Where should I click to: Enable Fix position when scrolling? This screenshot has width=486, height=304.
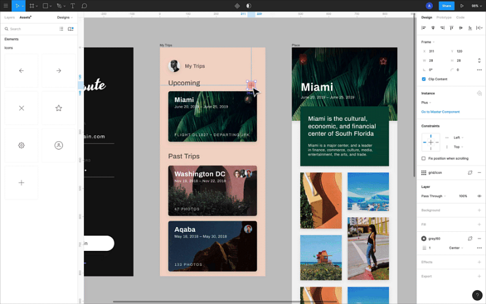click(424, 158)
